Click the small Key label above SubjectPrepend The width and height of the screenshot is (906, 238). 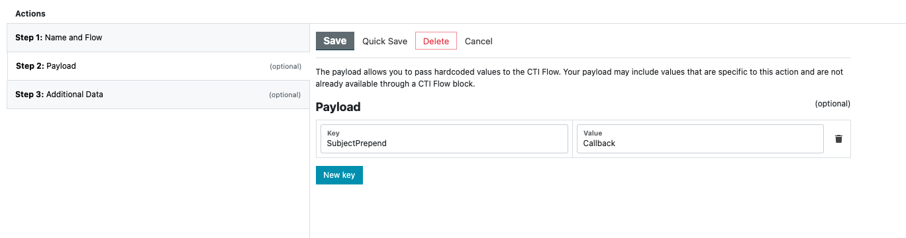pos(333,133)
